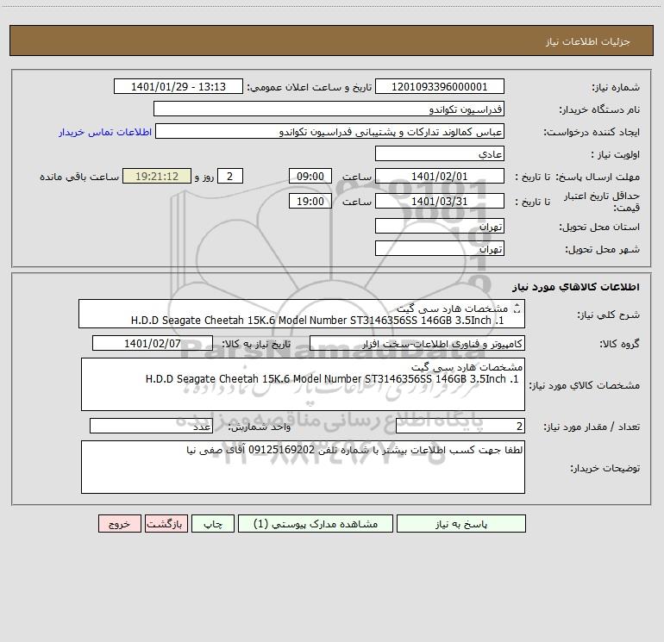
Task: Click the گروه کالا field
Action: point(417,343)
